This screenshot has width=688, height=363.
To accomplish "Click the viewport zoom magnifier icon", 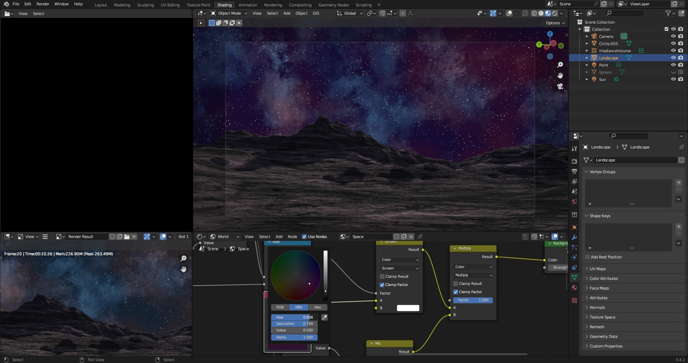I will 560,65.
